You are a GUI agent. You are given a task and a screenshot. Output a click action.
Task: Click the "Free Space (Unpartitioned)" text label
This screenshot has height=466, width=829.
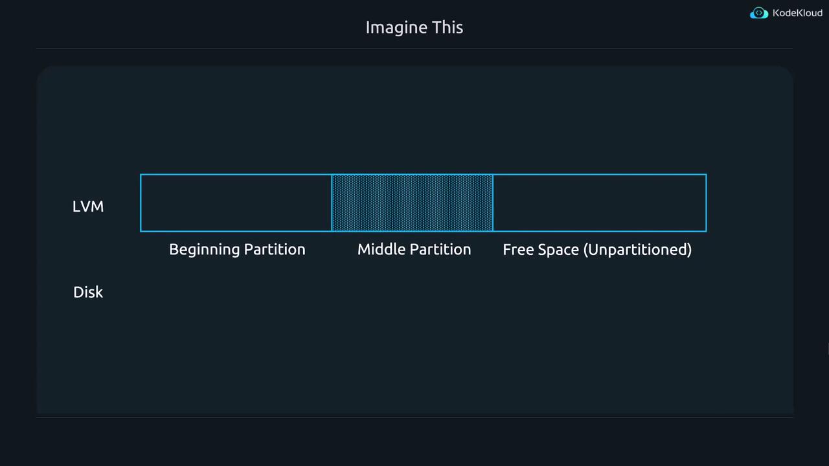(597, 249)
